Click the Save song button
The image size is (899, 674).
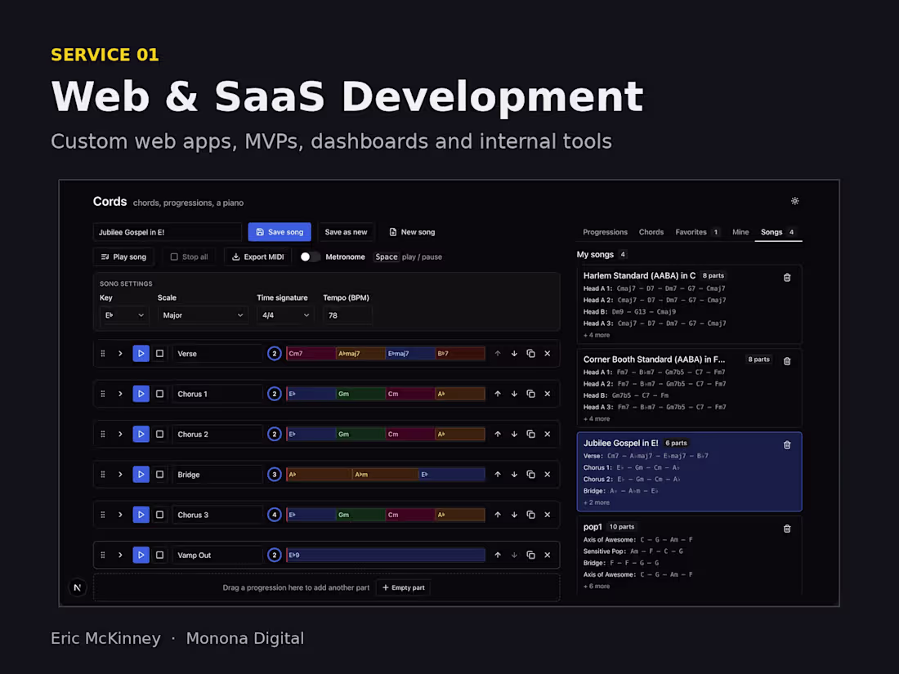[280, 232]
